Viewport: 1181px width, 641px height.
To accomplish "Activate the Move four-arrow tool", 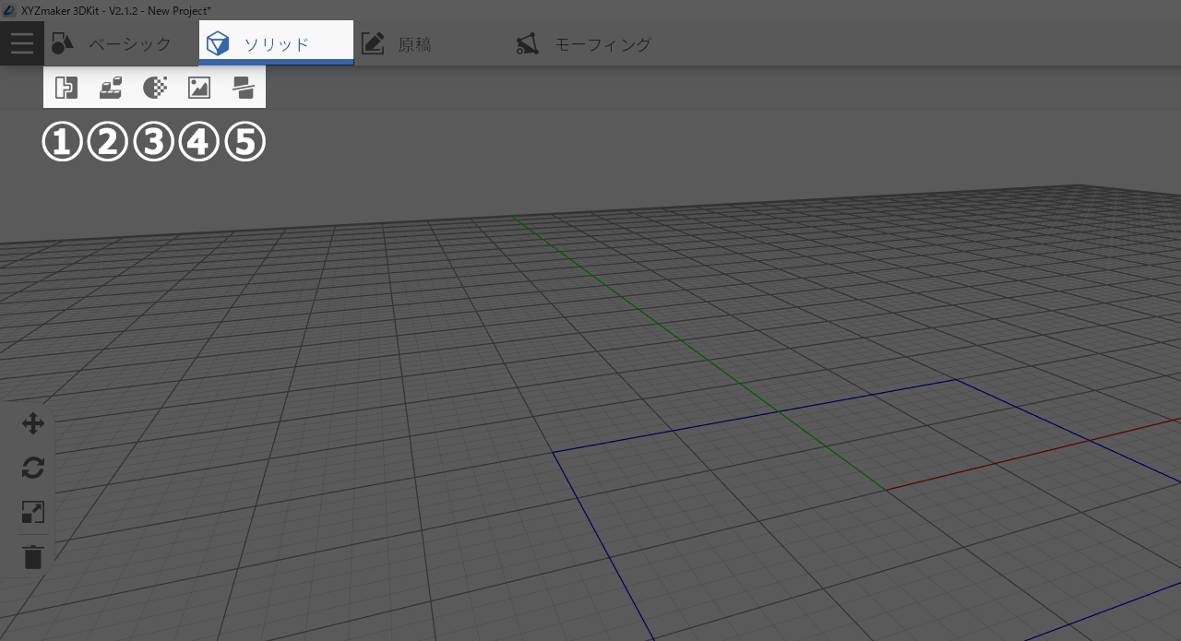I will point(33,424).
